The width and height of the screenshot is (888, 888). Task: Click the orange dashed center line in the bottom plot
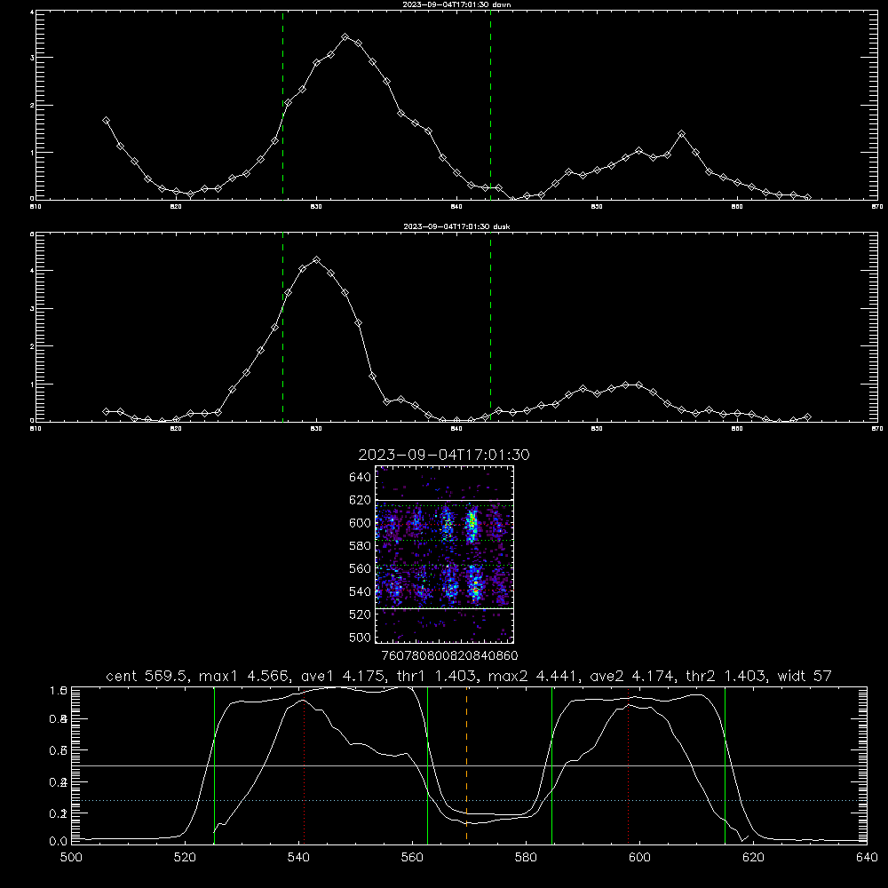(467, 765)
